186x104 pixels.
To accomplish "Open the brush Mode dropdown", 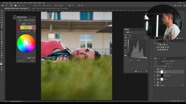I will click(x=27, y=5).
